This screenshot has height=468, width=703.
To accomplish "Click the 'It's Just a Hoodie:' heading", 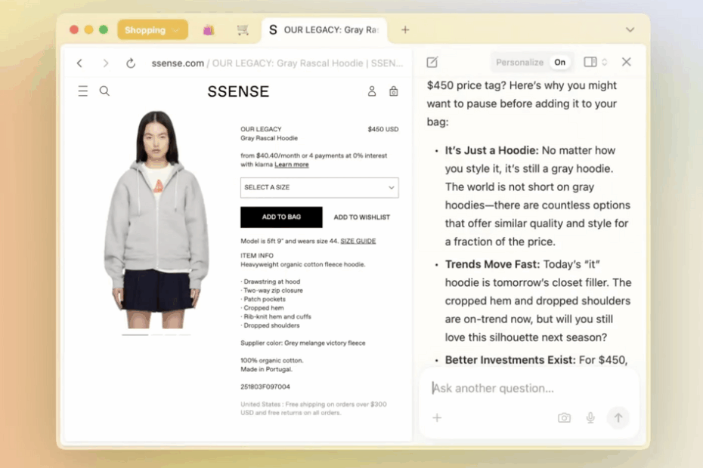I will tap(491, 150).
